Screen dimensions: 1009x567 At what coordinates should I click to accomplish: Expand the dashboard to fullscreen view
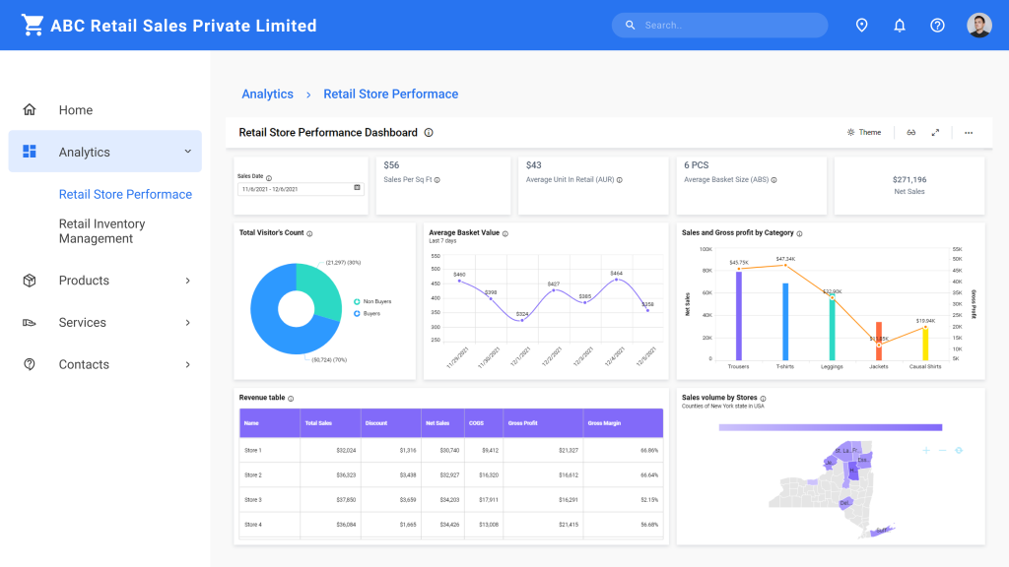(934, 132)
